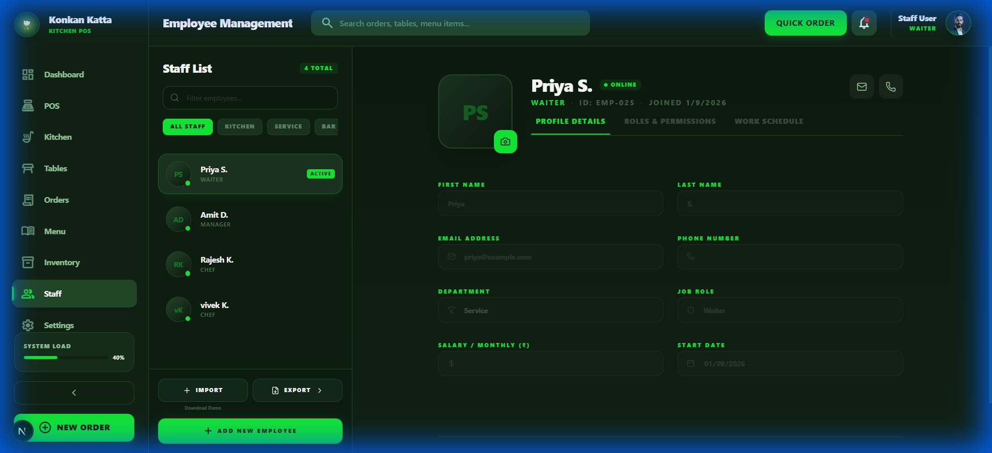Open the Start Date picker field
The width and height of the screenshot is (992, 453).
pos(790,364)
